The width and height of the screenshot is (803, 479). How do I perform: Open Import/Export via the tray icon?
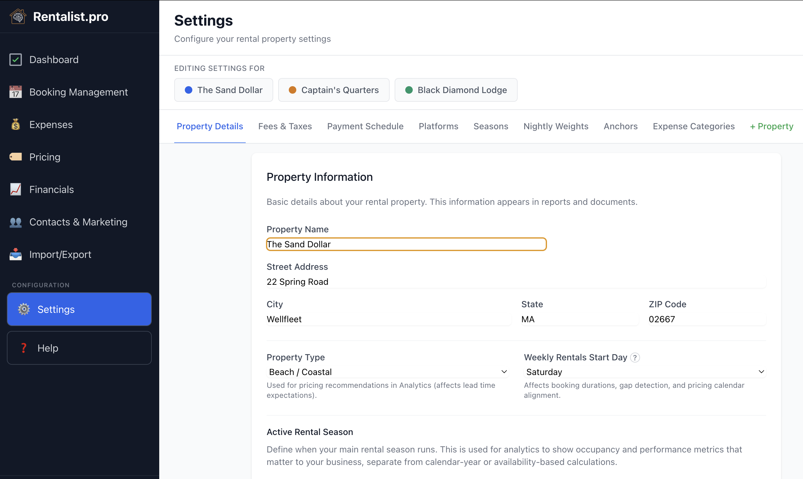click(15, 254)
